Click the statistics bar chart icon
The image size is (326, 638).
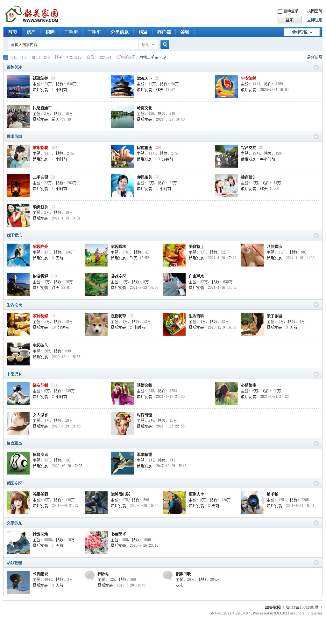[6, 57]
